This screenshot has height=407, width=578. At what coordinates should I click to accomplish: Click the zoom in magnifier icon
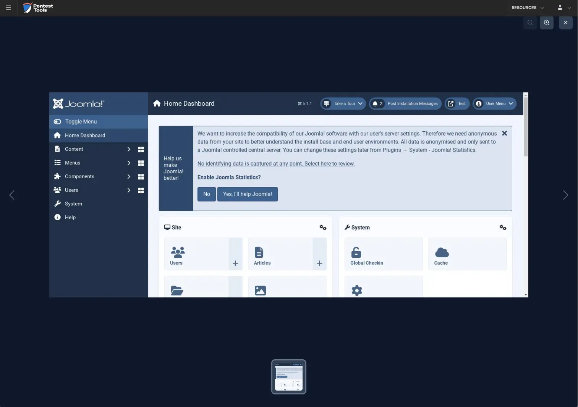pos(547,23)
